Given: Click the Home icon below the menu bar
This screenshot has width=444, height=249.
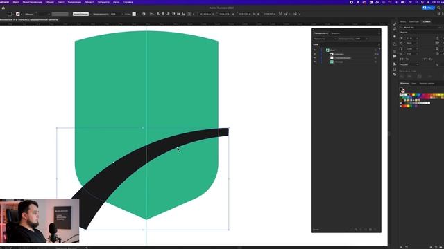Looking at the screenshot, I should (x=3, y=8).
